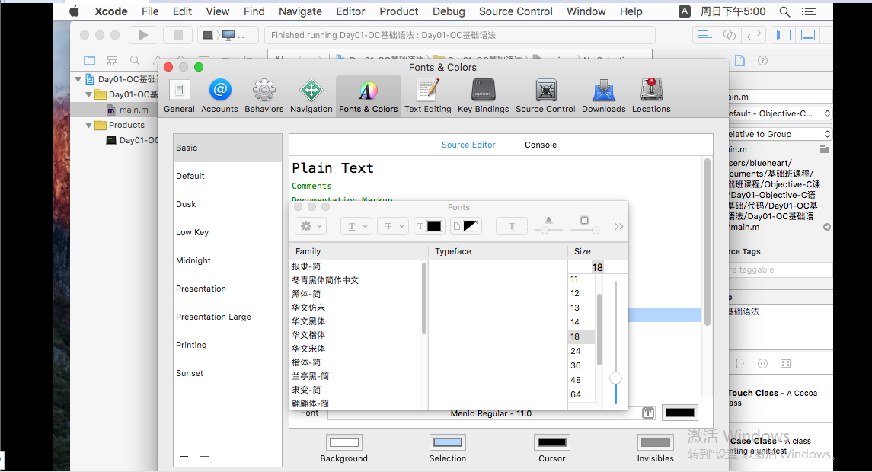Open General preferences pane

(x=179, y=96)
